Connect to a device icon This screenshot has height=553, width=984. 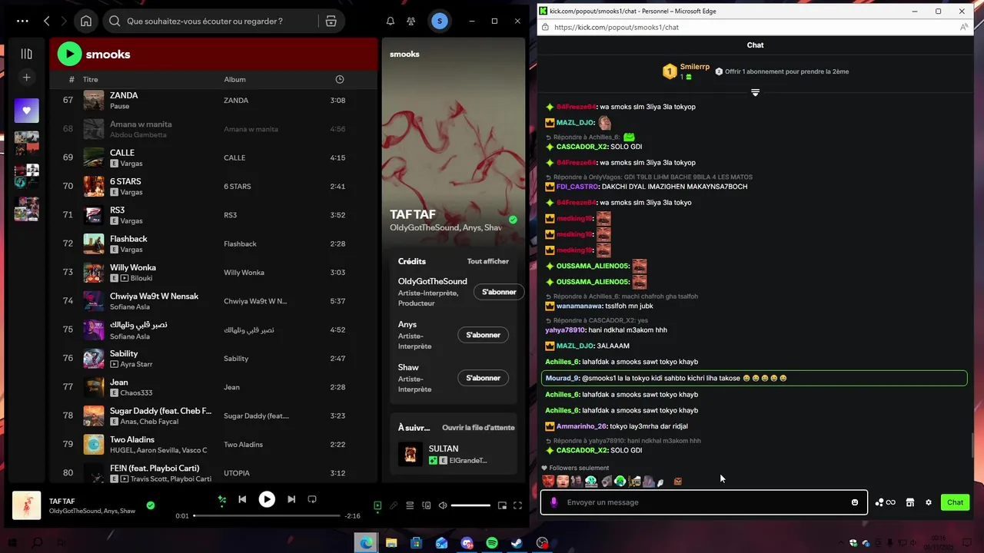(426, 505)
